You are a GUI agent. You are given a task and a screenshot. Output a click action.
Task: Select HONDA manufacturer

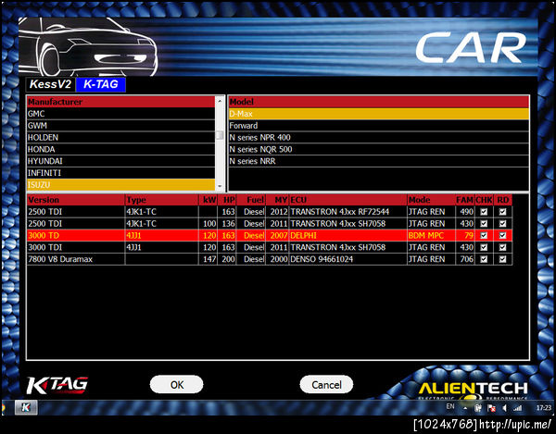point(120,149)
